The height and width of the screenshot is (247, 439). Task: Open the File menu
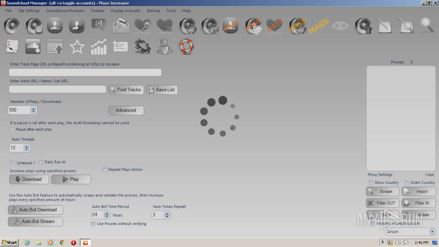(9, 11)
